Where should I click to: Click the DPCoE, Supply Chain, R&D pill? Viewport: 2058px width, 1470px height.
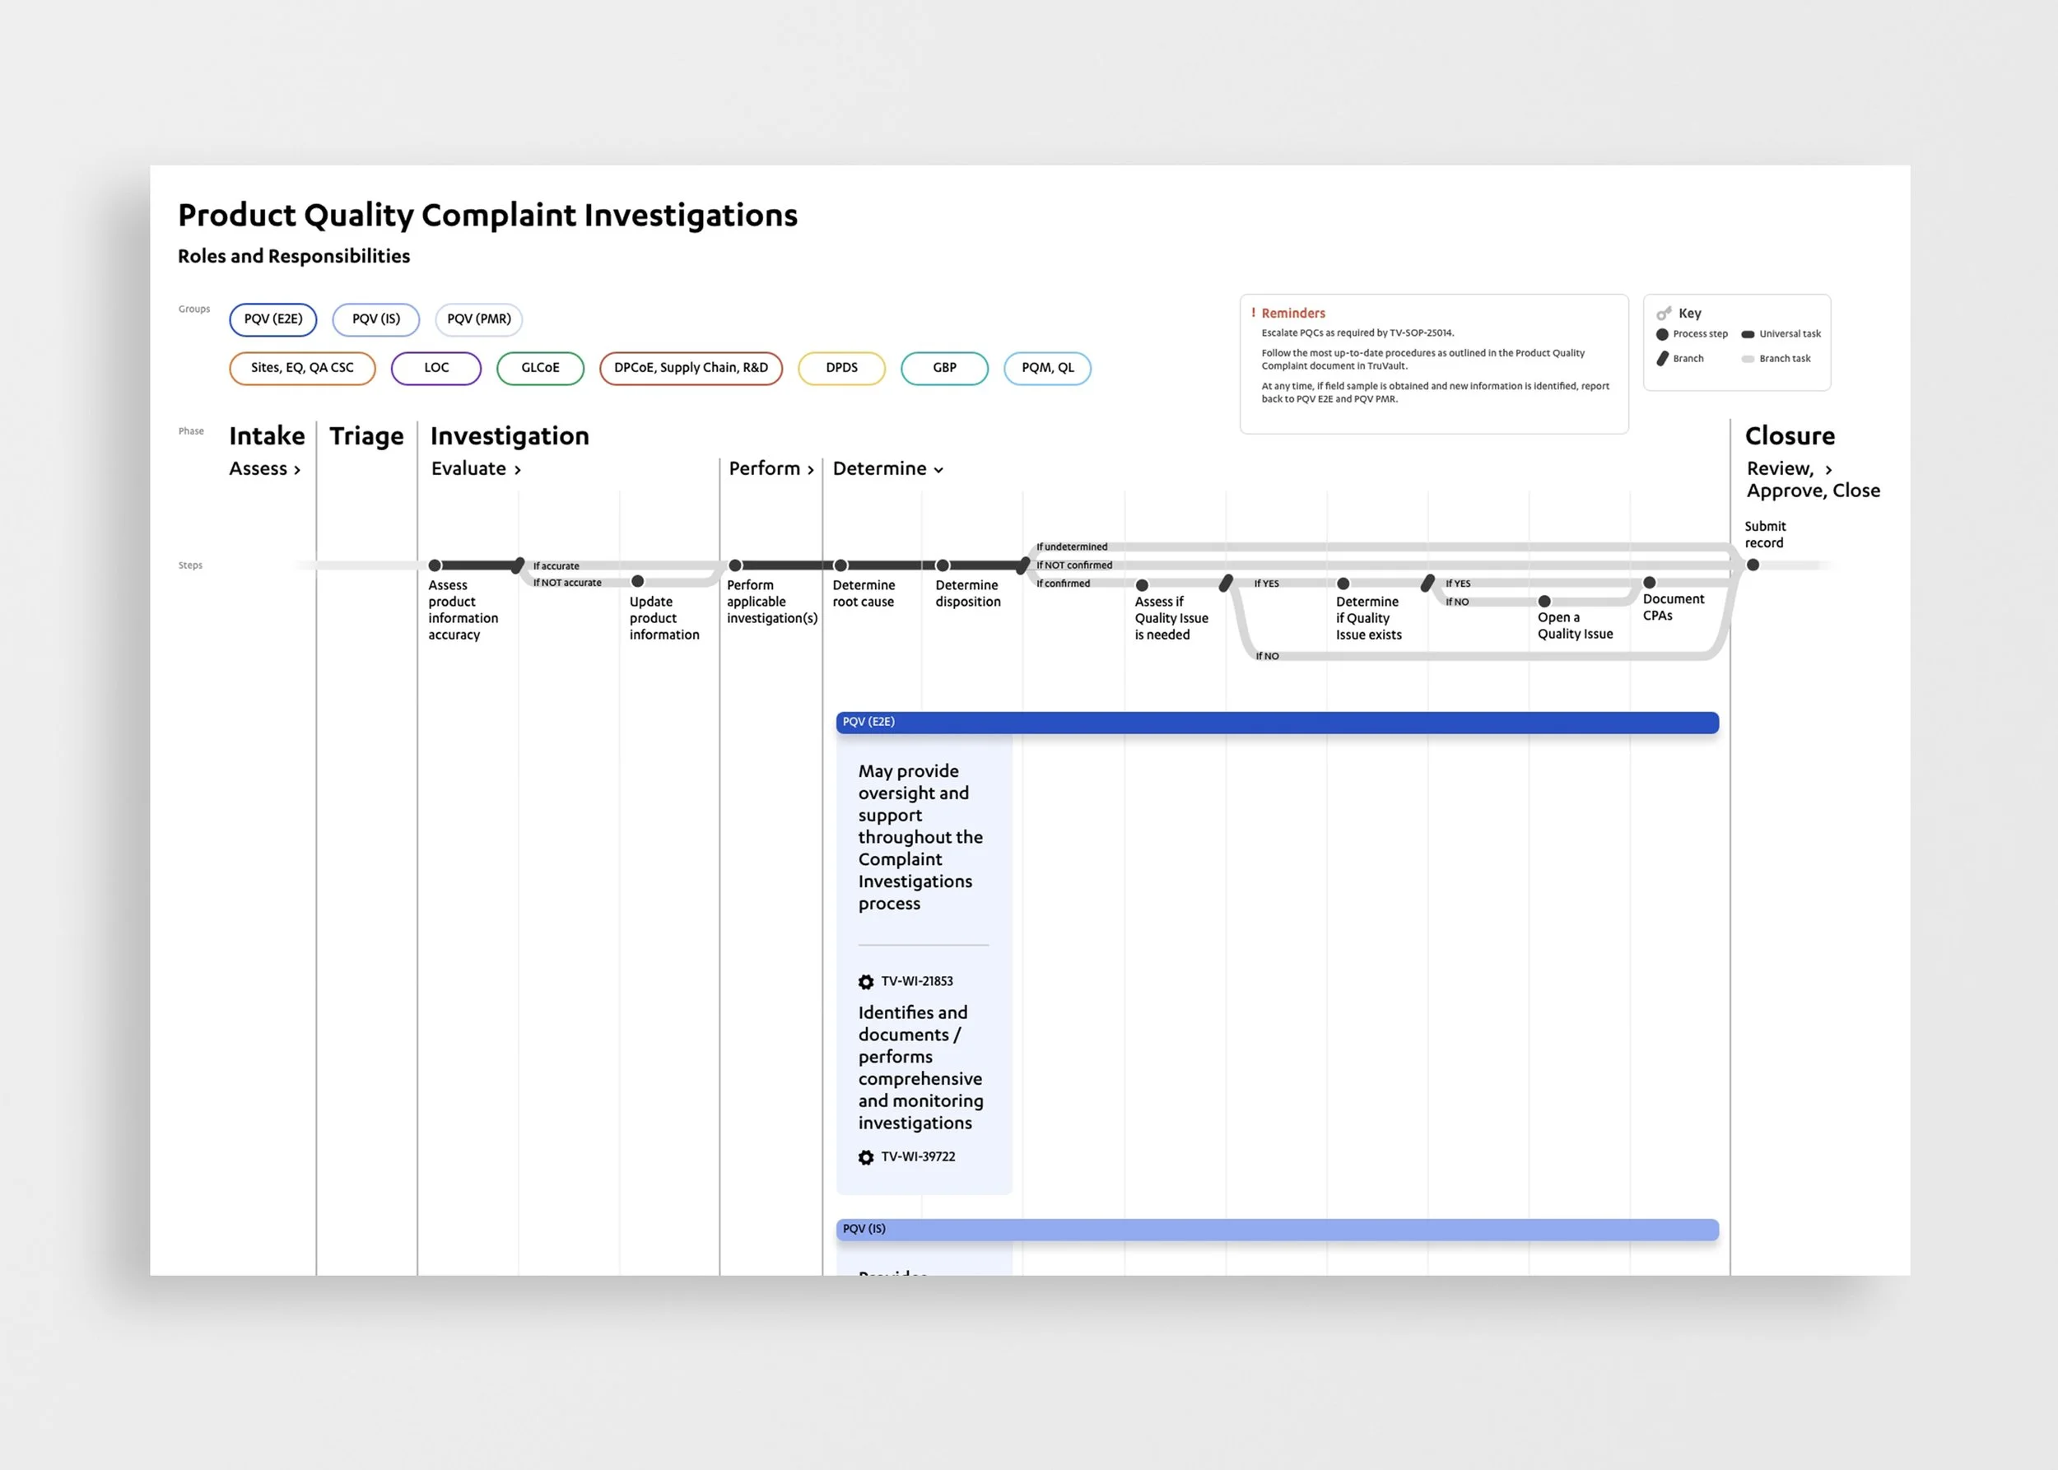[691, 369]
